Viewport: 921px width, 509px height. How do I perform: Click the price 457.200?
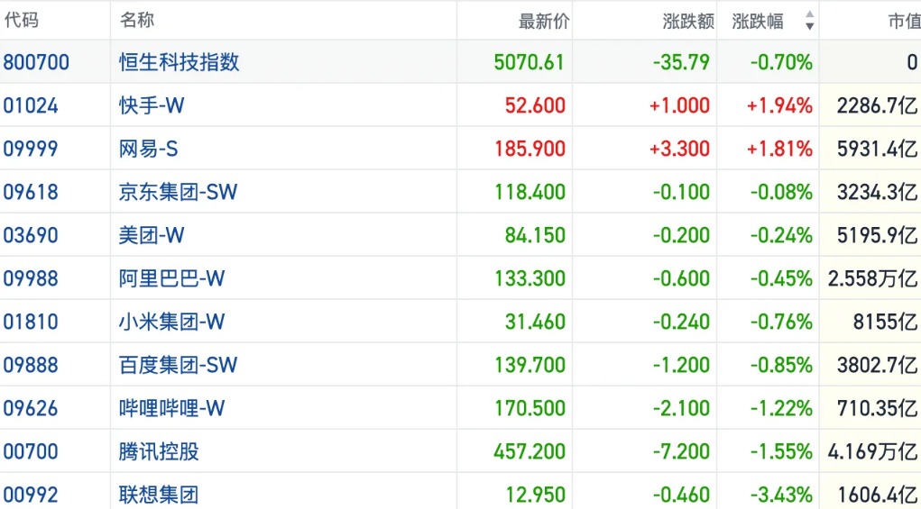pyautogui.click(x=530, y=452)
